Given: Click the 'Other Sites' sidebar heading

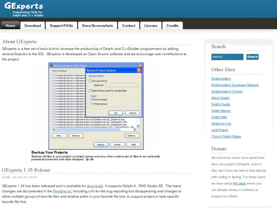Looking at the screenshot, I should point(223,69).
